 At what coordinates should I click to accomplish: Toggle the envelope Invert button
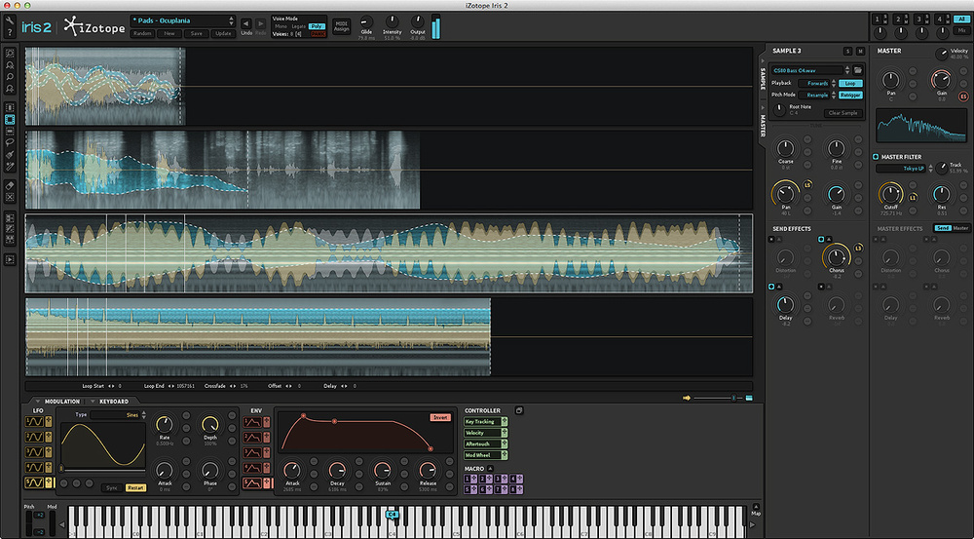click(x=440, y=418)
